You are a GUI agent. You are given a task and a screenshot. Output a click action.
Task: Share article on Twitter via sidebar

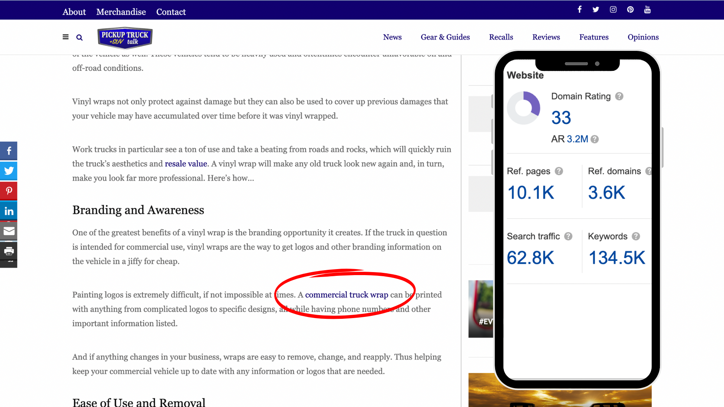(9, 171)
